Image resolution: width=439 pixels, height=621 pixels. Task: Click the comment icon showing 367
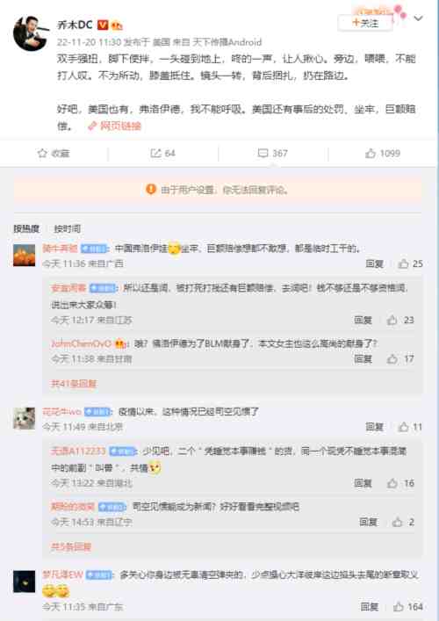tap(263, 153)
